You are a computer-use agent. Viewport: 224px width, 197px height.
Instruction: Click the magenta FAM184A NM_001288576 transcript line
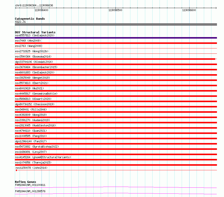(116, 193)
